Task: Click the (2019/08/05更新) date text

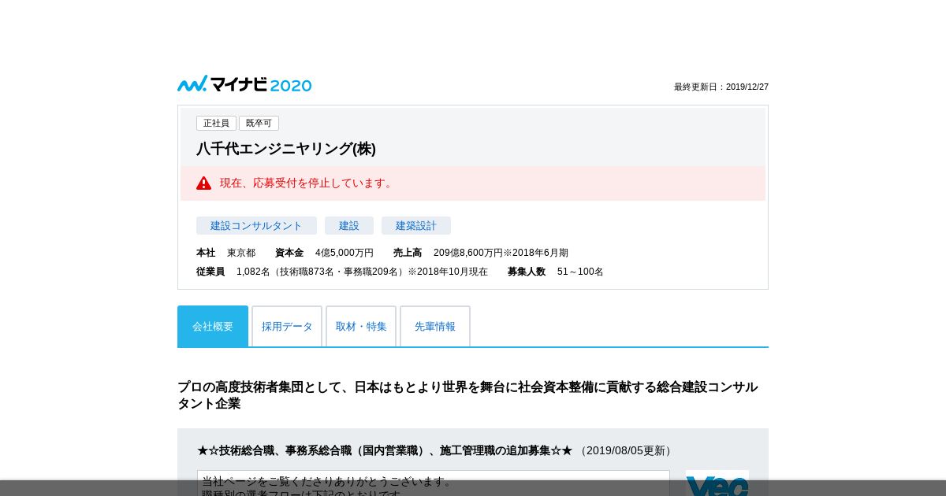Action: coord(626,450)
